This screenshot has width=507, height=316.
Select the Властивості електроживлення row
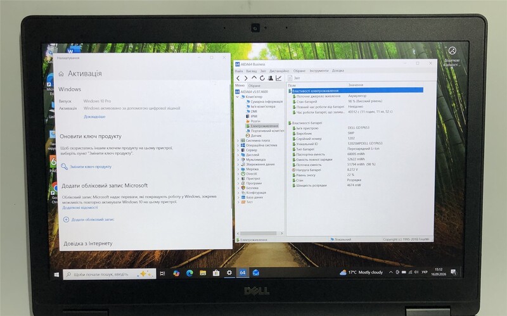coord(356,91)
